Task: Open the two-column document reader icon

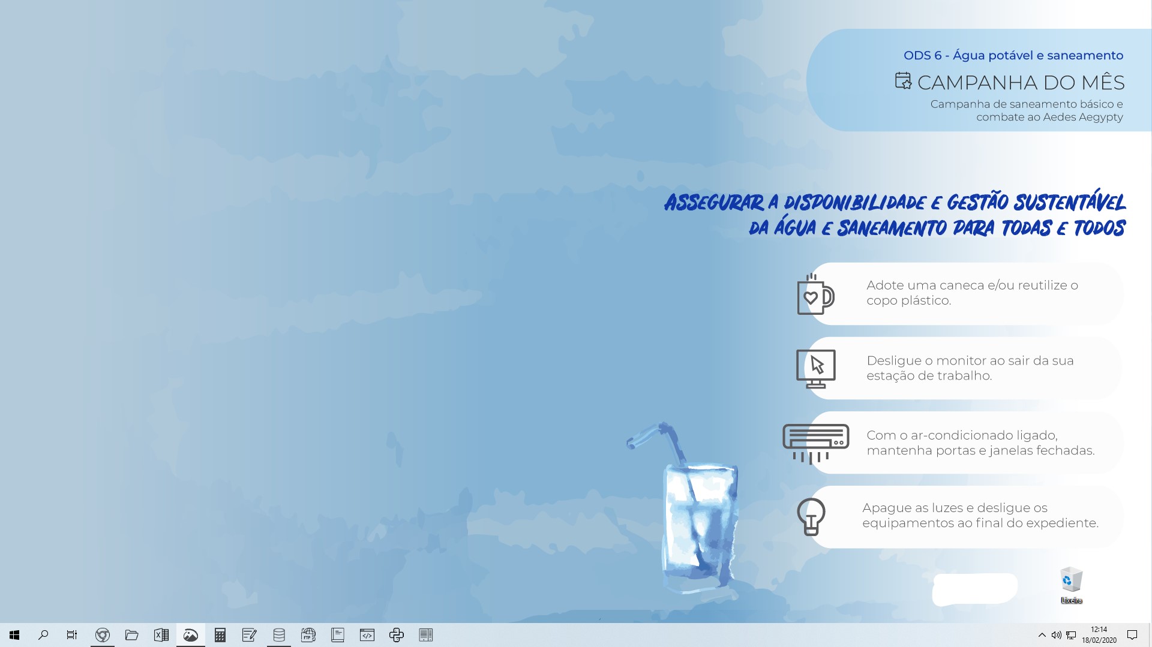Action: (x=426, y=635)
